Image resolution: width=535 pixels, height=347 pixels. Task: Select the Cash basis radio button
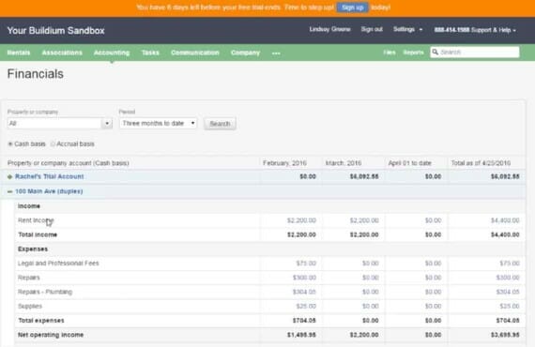pos(10,144)
